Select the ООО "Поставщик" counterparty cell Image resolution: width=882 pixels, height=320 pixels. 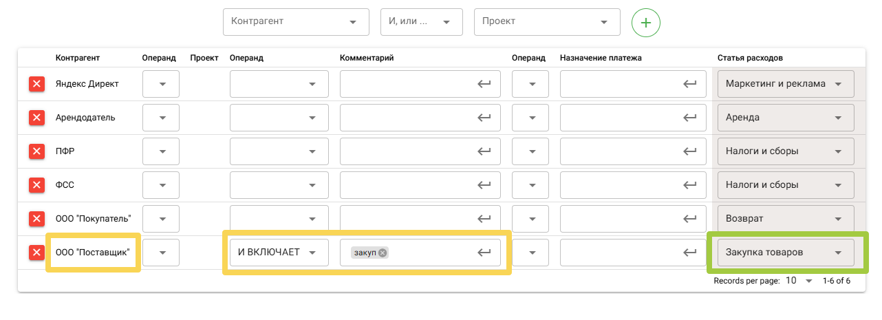tap(93, 253)
